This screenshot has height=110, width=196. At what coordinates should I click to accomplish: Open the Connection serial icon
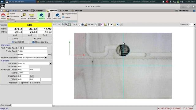pyautogui.click(x=8, y=16)
